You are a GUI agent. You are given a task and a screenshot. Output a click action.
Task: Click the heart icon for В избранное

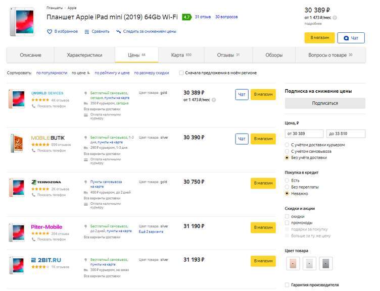(x=50, y=31)
